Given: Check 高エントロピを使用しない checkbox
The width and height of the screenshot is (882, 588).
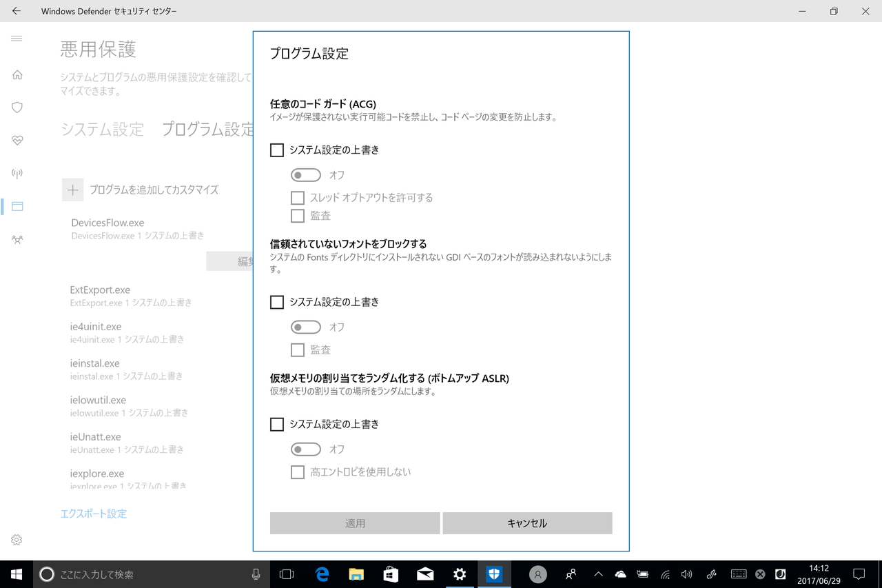Looking at the screenshot, I should click(x=297, y=472).
